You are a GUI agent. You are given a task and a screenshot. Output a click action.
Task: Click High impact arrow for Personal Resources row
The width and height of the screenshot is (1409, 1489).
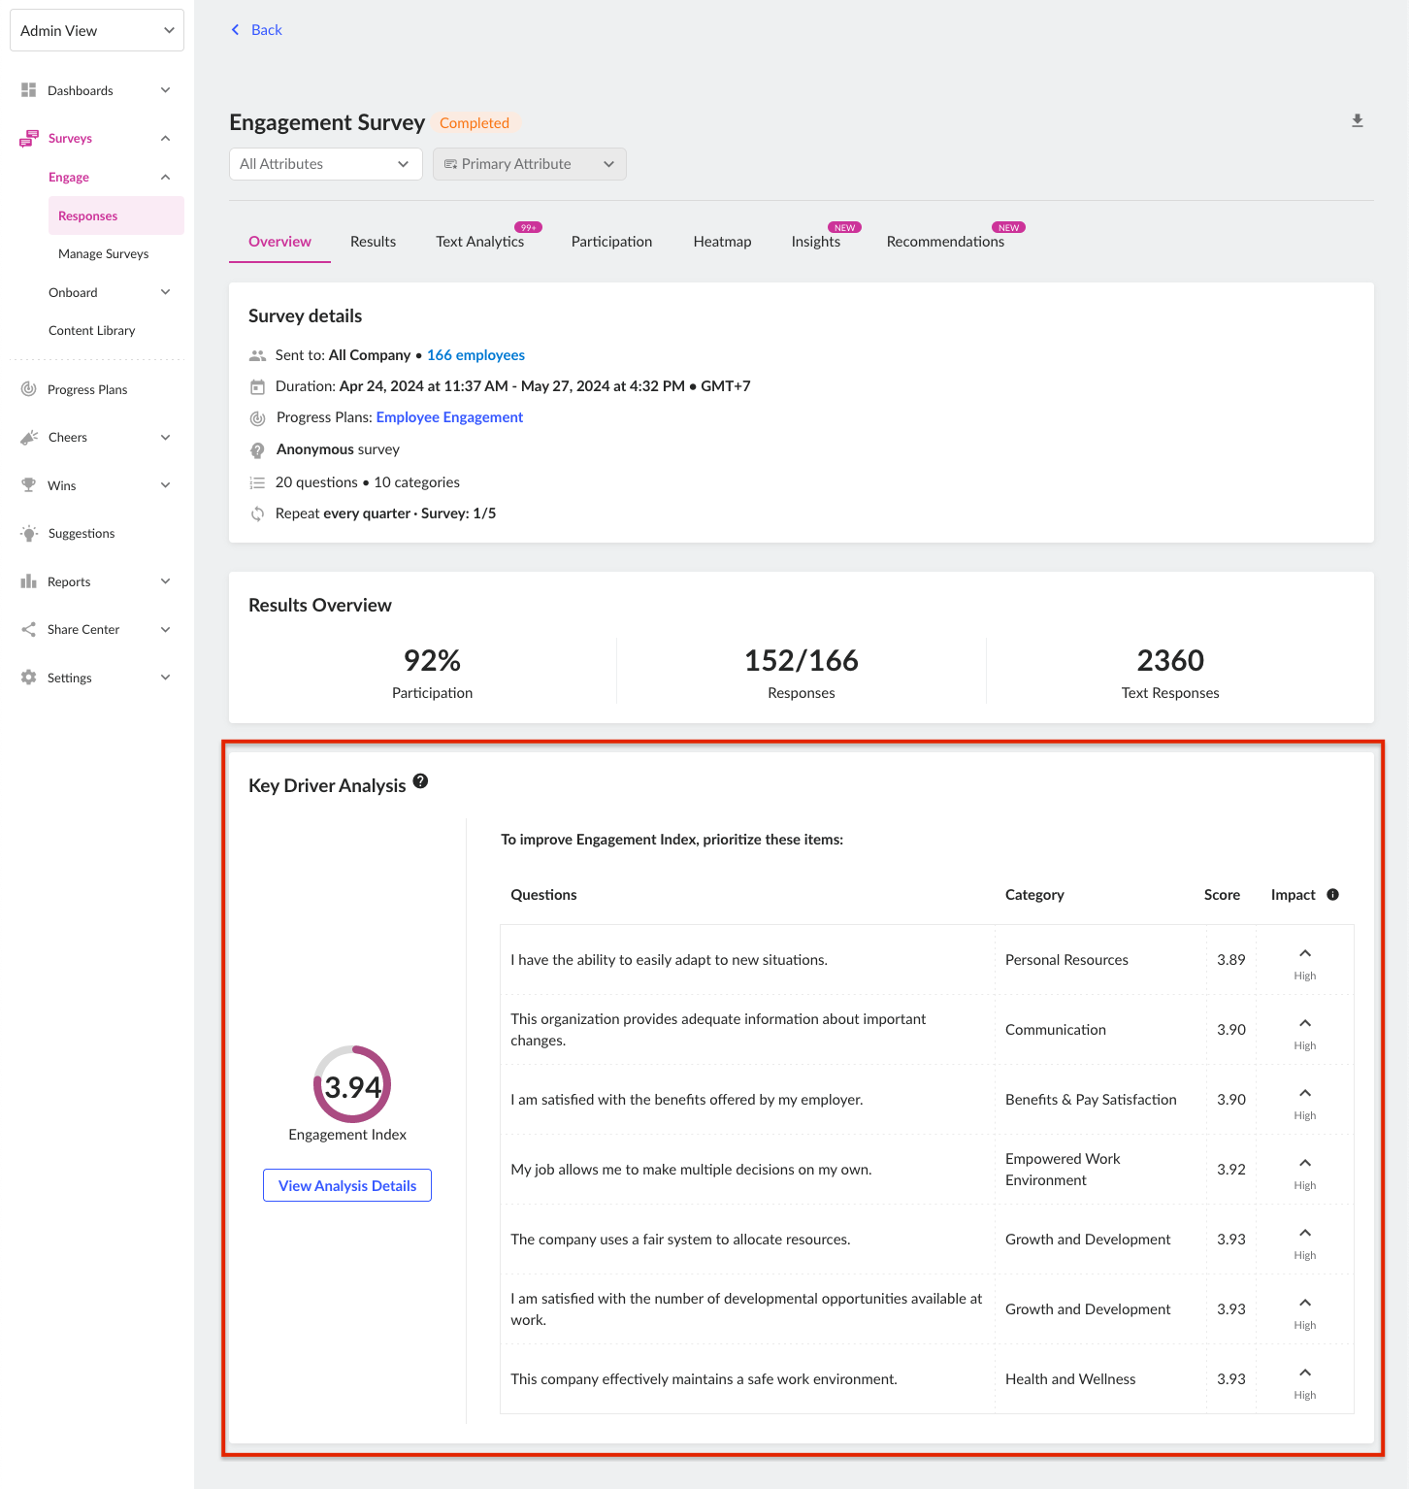(1305, 954)
